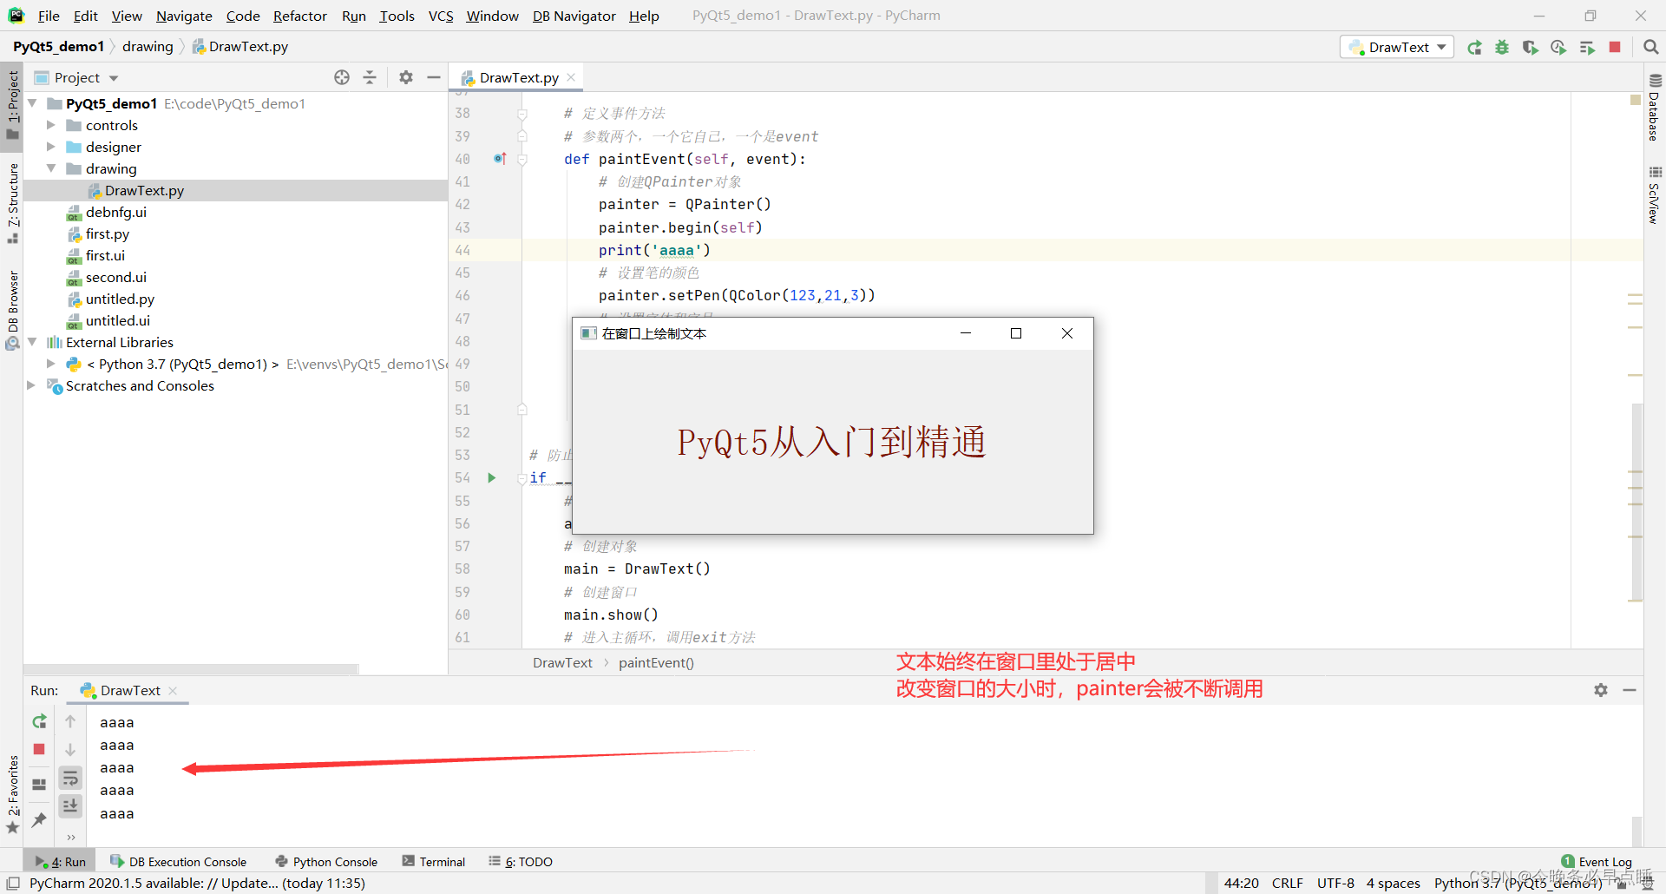
Task: Click the paintEvent() breadcrumb
Action: 656,662
